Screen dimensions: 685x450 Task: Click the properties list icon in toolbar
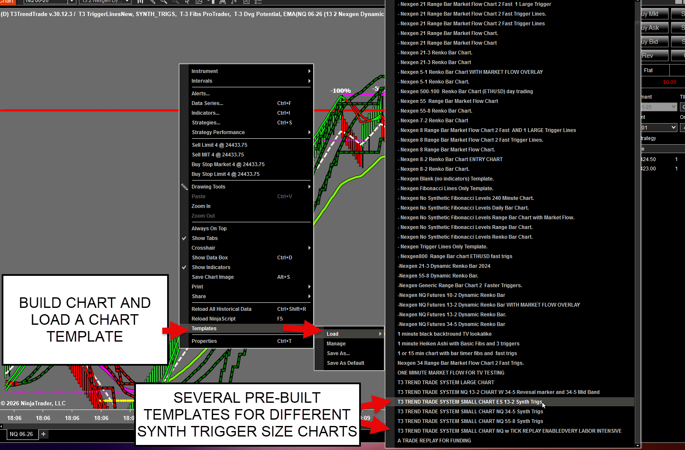coord(258,2)
